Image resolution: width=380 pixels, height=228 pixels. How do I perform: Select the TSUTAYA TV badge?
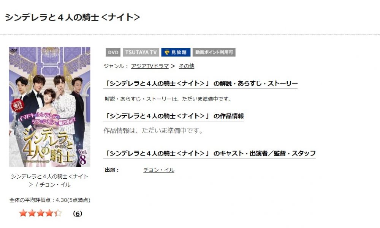(141, 52)
